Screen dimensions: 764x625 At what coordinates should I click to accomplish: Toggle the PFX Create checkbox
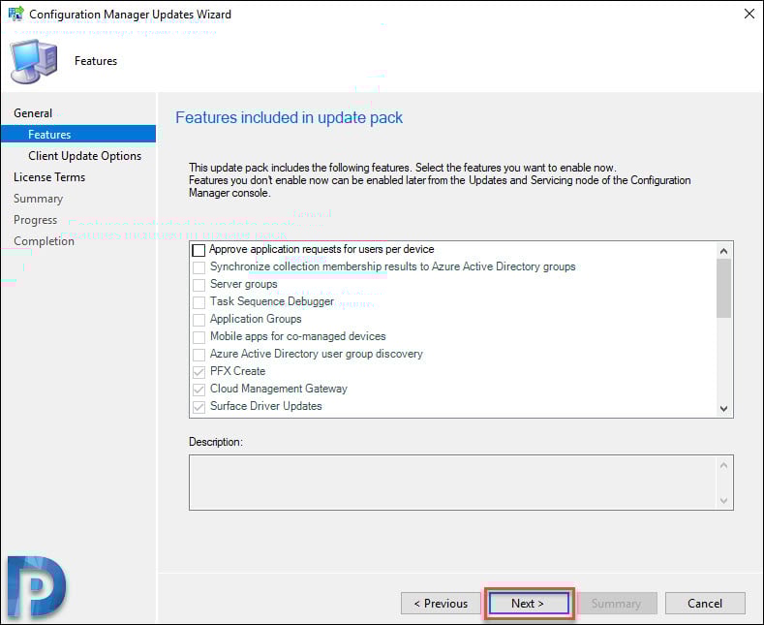(x=199, y=372)
